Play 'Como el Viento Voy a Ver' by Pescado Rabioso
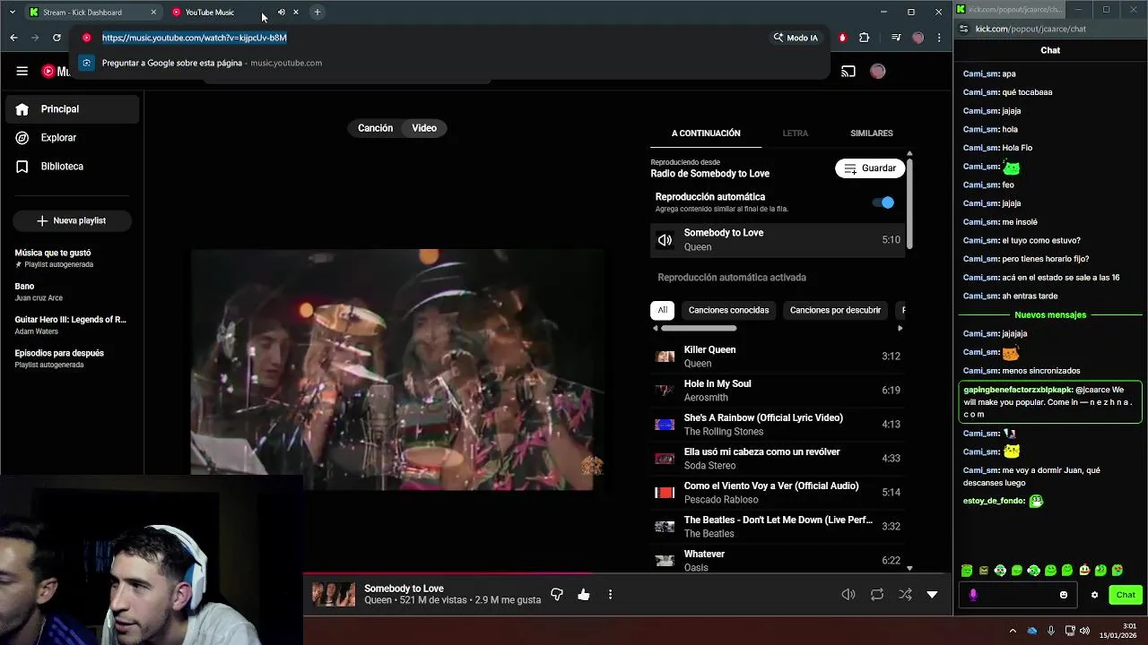This screenshot has width=1148, height=645. [x=777, y=493]
